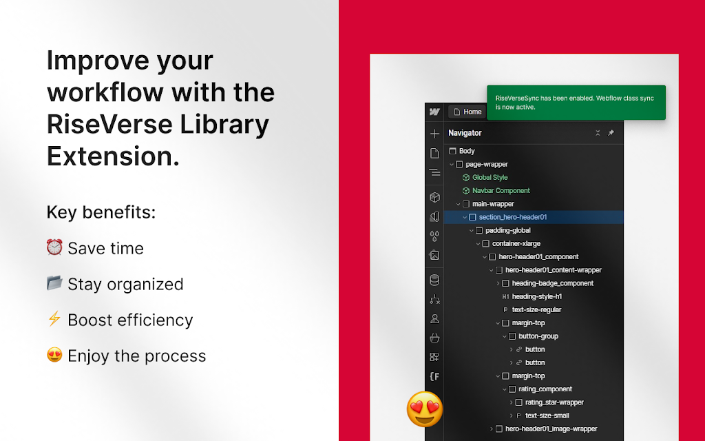Viewport: 705px width, 441px height.
Task: Collapse the rating_component chevron
Action: click(505, 389)
